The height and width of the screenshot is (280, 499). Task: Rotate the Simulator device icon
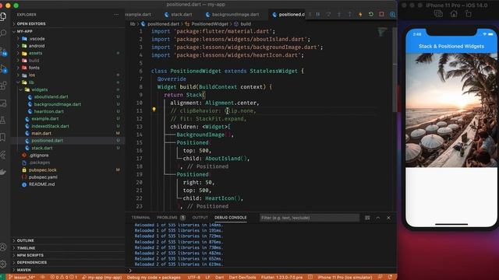coord(468,14)
